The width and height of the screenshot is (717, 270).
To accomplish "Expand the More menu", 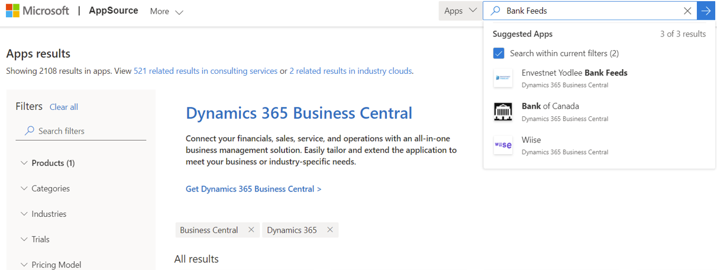I will point(166,11).
